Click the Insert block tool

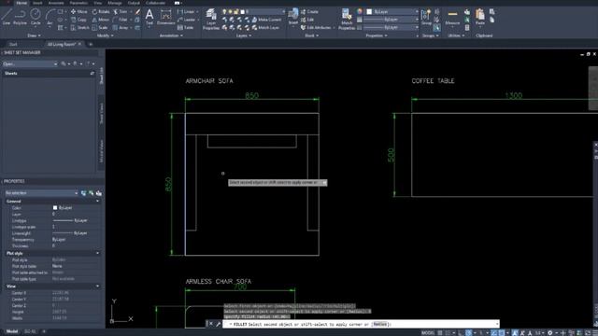point(292,17)
